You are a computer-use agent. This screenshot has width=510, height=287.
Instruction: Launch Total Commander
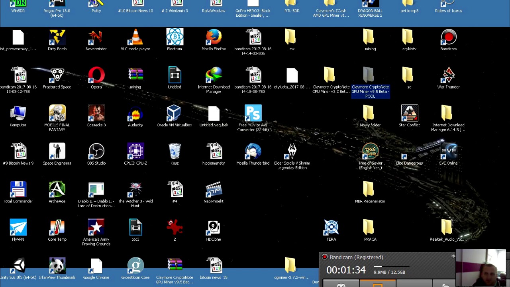(x=18, y=190)
